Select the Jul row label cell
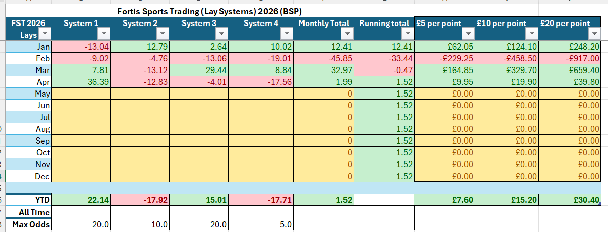The width and height of the screenshot is (608, 232). tap(29, 118)
